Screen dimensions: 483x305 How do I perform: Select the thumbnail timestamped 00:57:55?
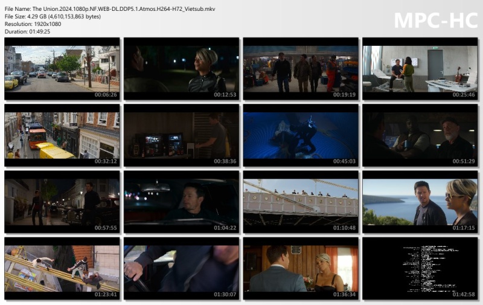[x=62, y=202]
